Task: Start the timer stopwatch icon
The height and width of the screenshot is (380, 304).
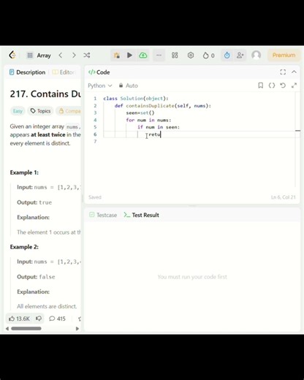Action: 227,56
